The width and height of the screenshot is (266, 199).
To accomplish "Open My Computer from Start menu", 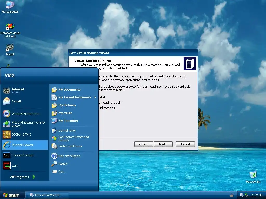I will click(74, 121).
